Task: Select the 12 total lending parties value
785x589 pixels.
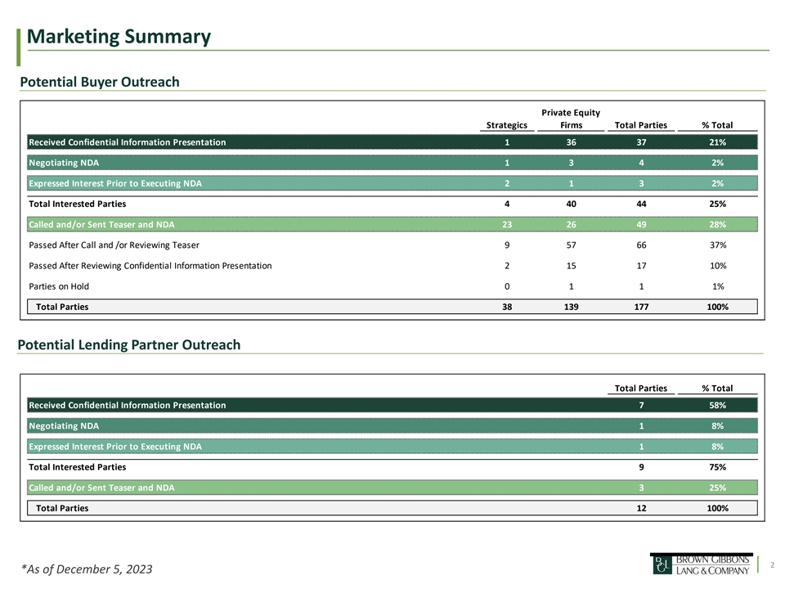Action: pos(641,508)
